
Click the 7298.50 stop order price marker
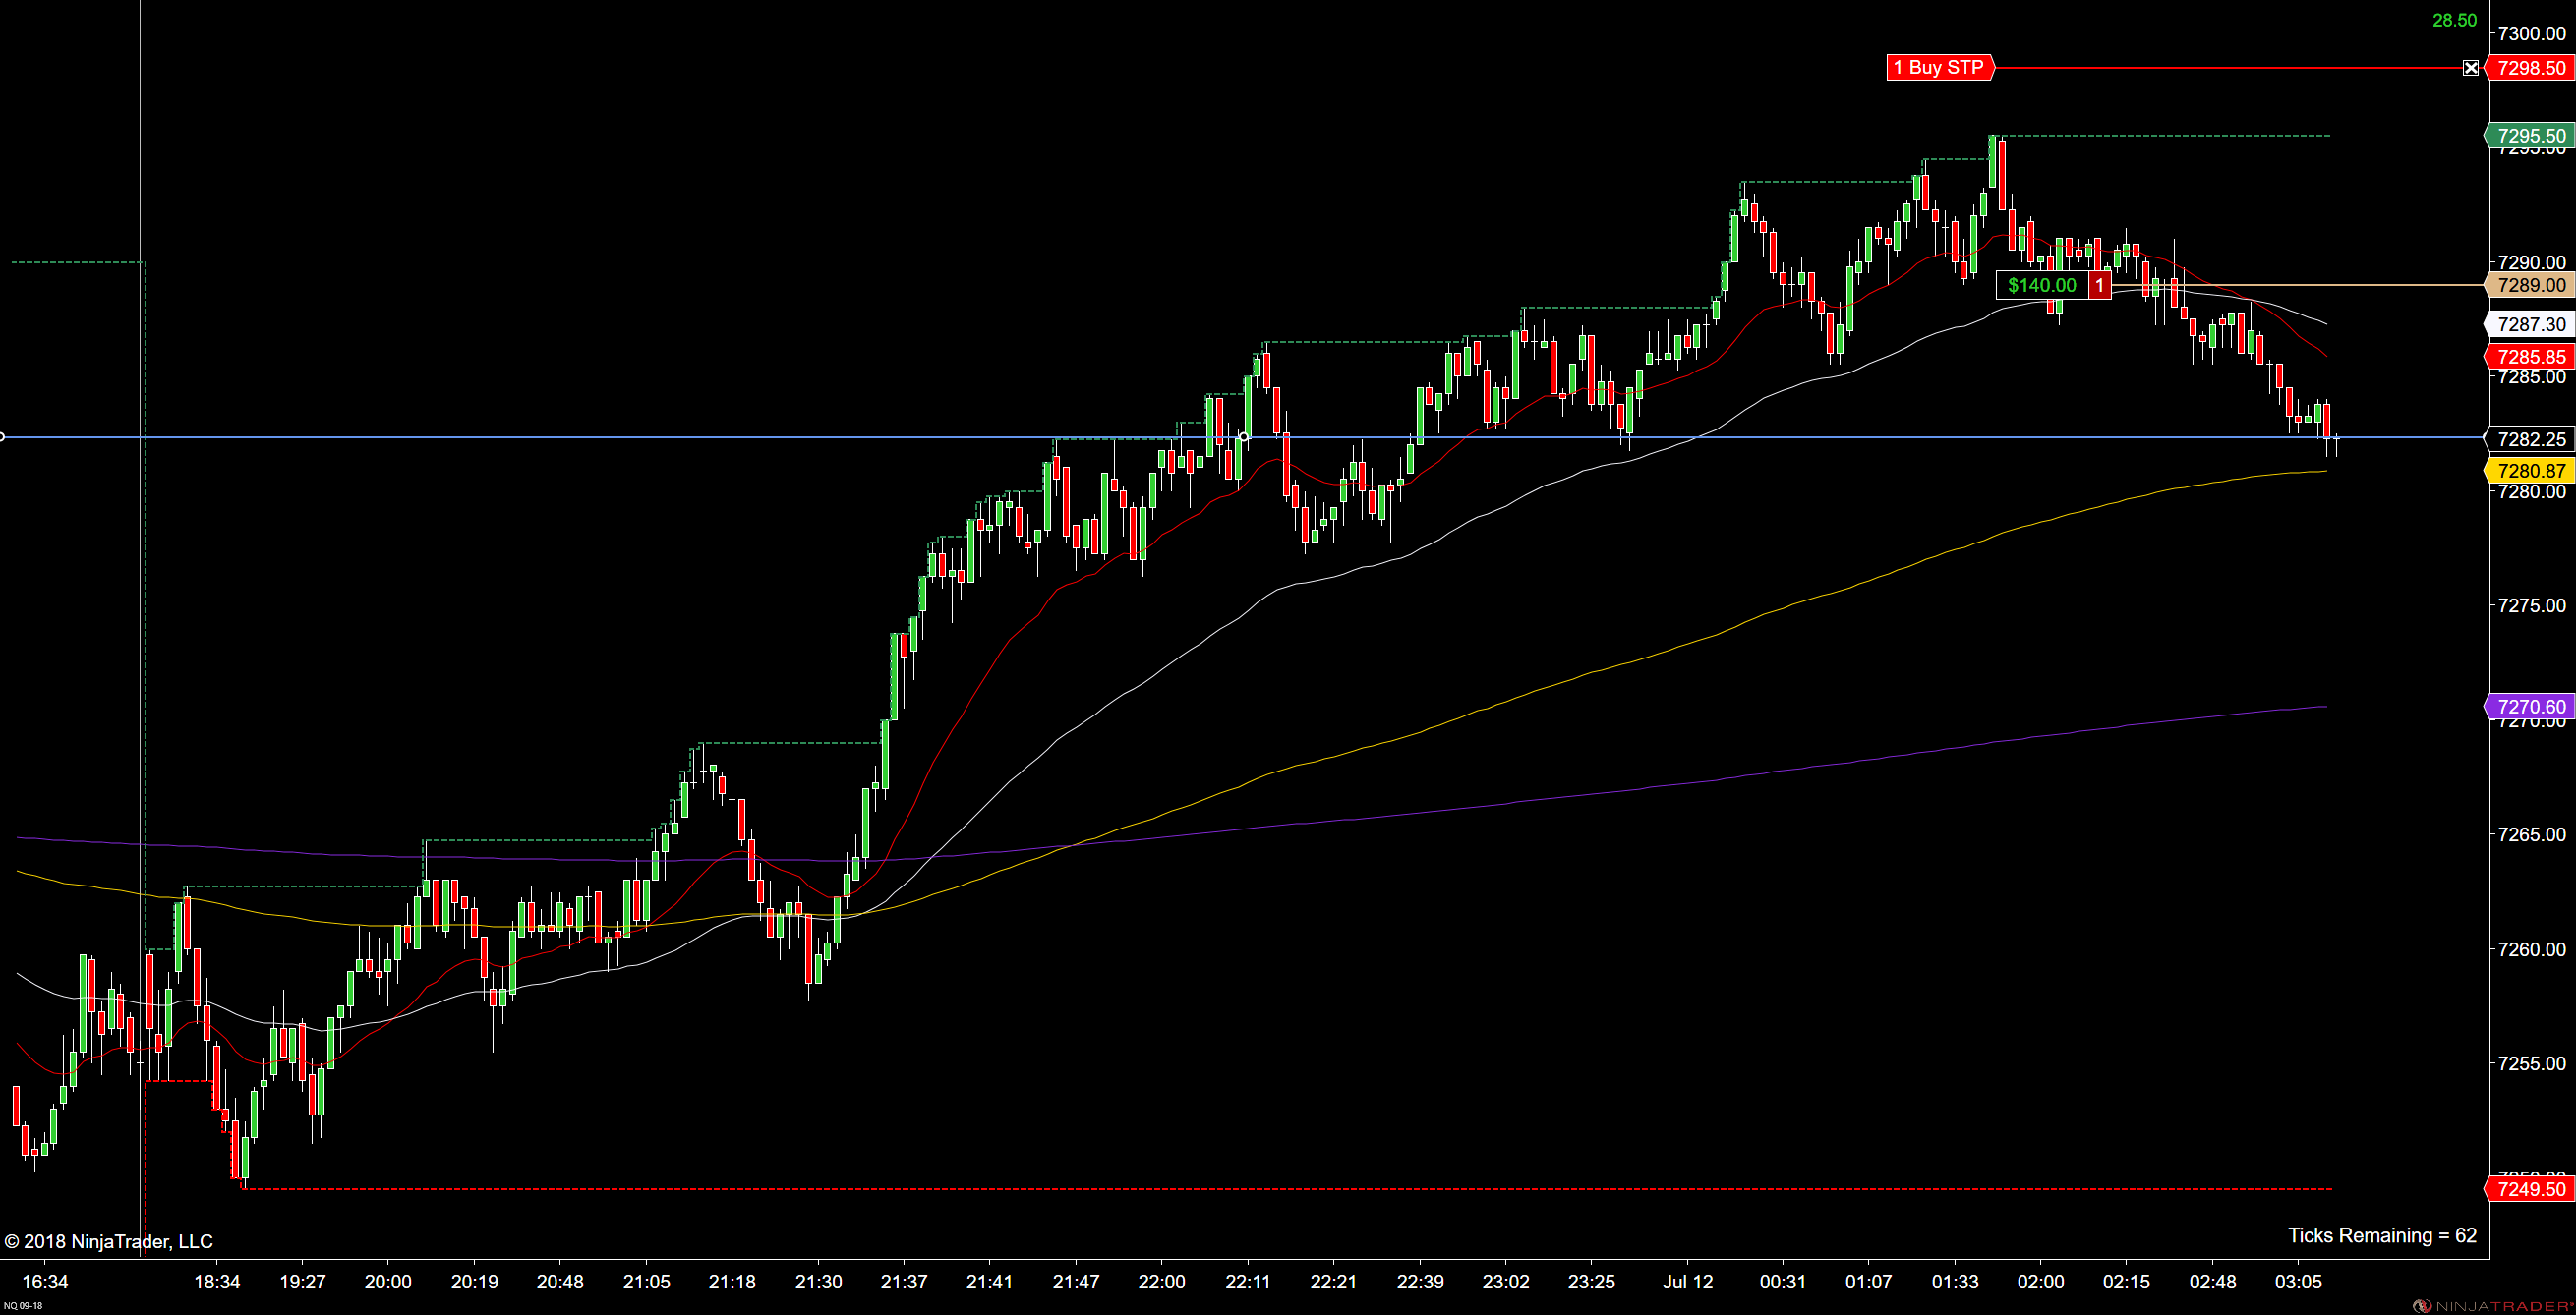click(x=2530, y=68)
